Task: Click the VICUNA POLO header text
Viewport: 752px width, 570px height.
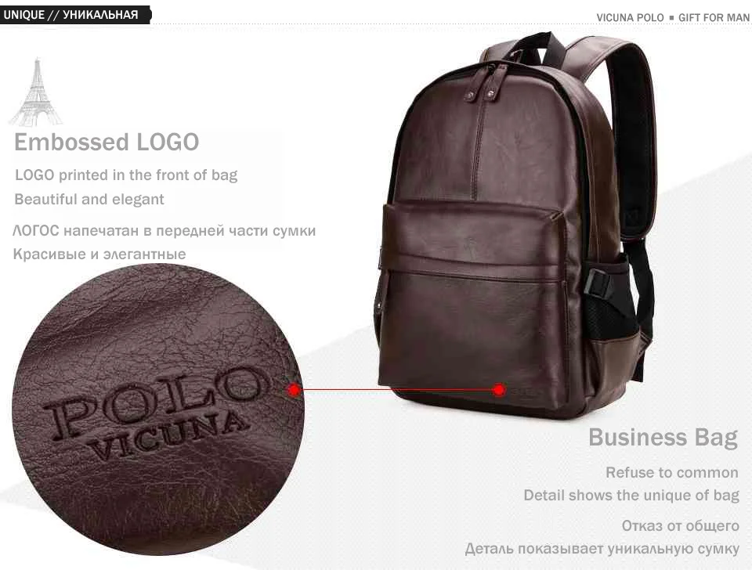Action: [630, 18]
